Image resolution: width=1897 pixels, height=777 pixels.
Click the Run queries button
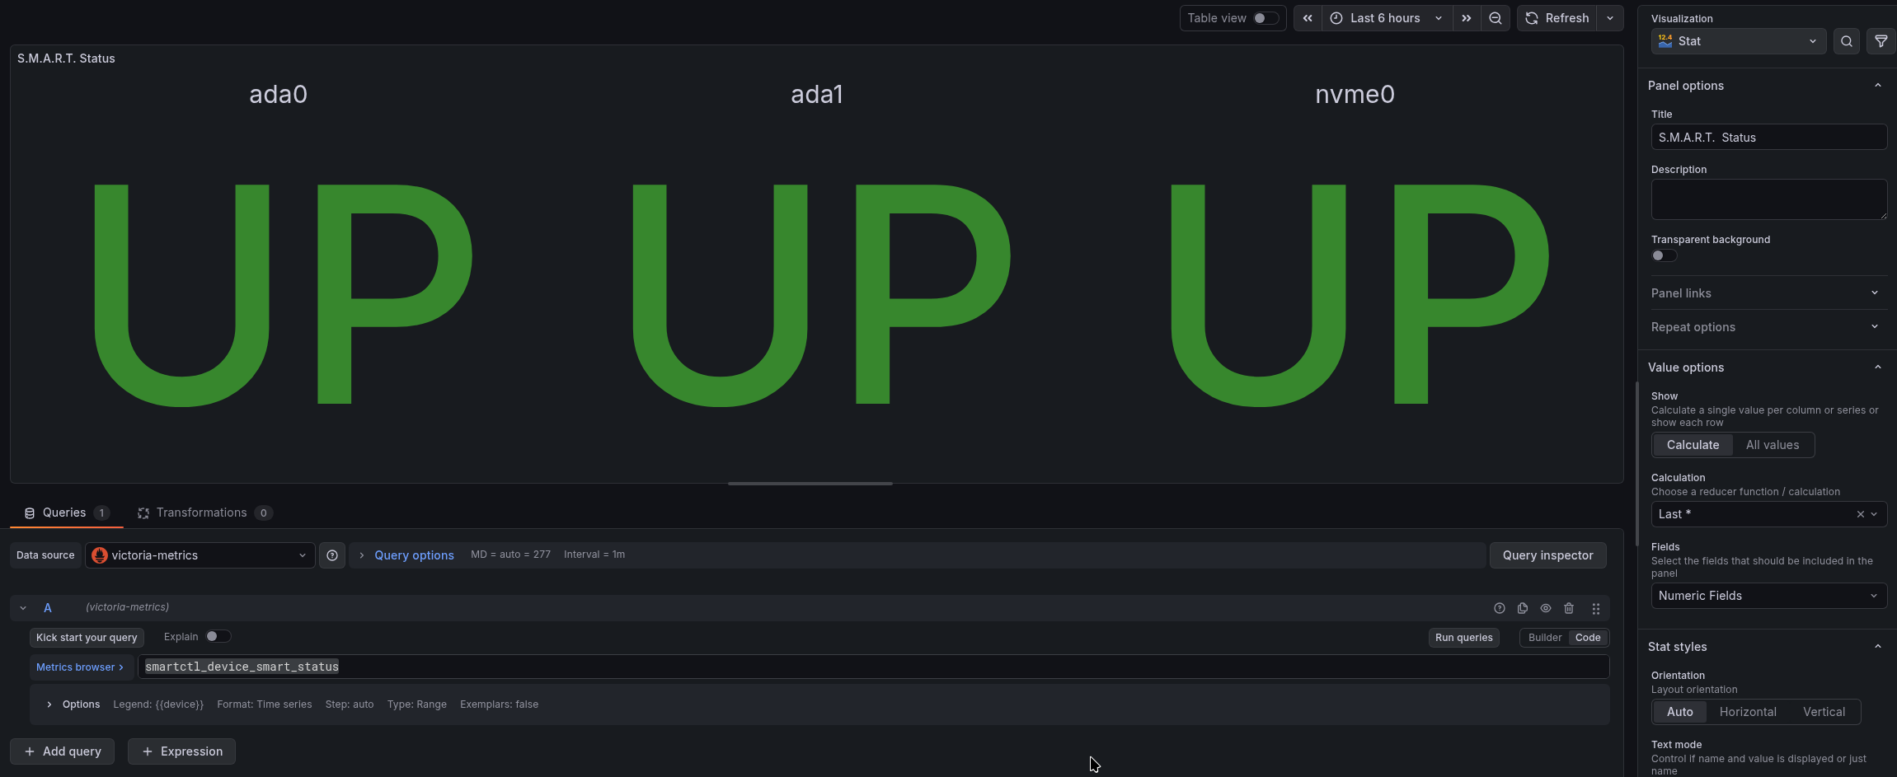coord(1463,638)
